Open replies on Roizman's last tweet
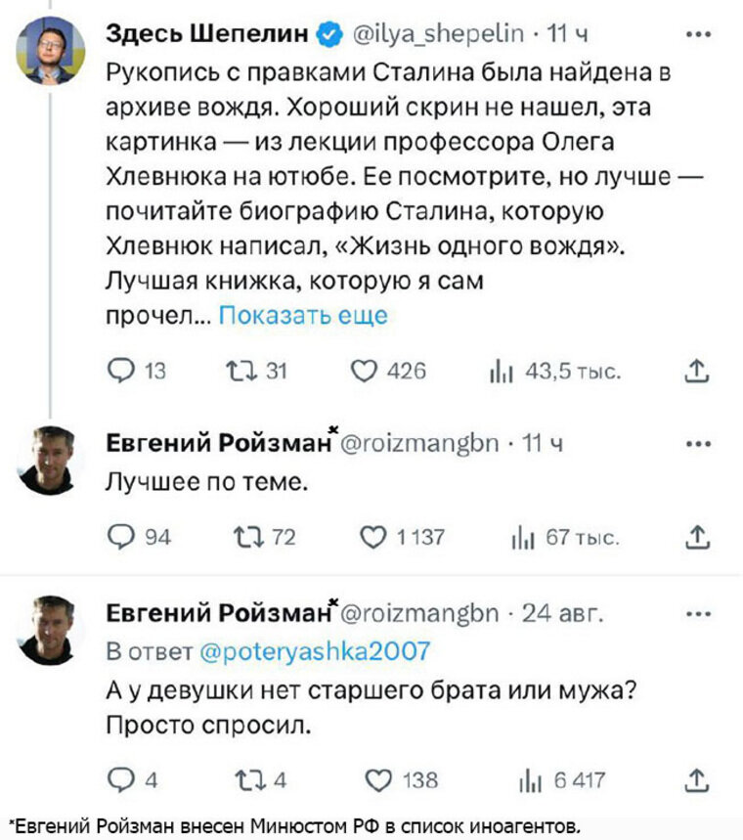Viewport: 743px width, 840px height. pyautogui.click(x=120, y=779)
